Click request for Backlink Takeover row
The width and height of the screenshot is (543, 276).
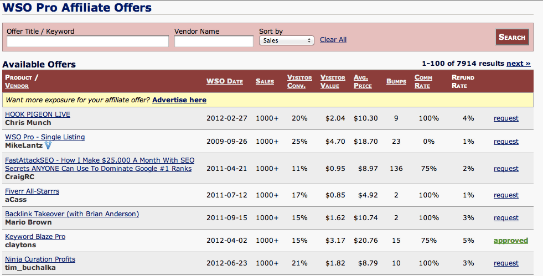(506, 218)
